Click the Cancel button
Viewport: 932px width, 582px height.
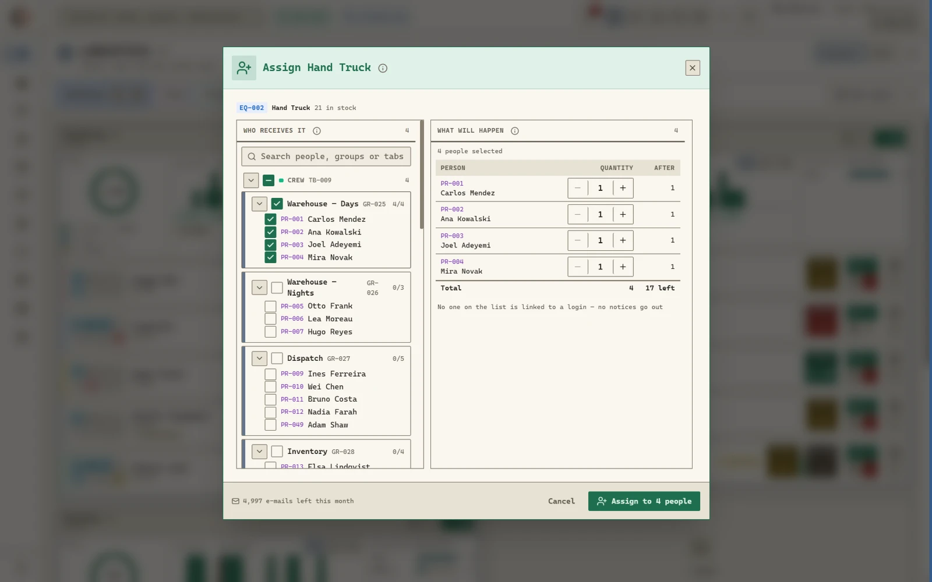click(x=562, y=501)
